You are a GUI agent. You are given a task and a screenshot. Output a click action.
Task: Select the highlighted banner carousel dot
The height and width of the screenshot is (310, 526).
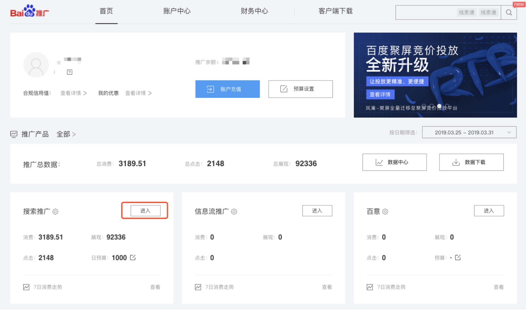[x=439, y=106]
